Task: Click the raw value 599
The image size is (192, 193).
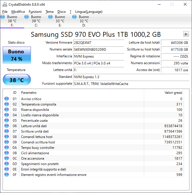Action: (x=179, y=175)
